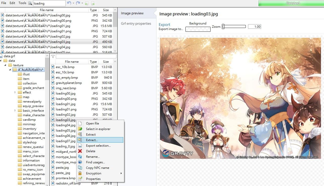
Task: Click the navigate forward page icon
Action: click(x=93, y=3)
